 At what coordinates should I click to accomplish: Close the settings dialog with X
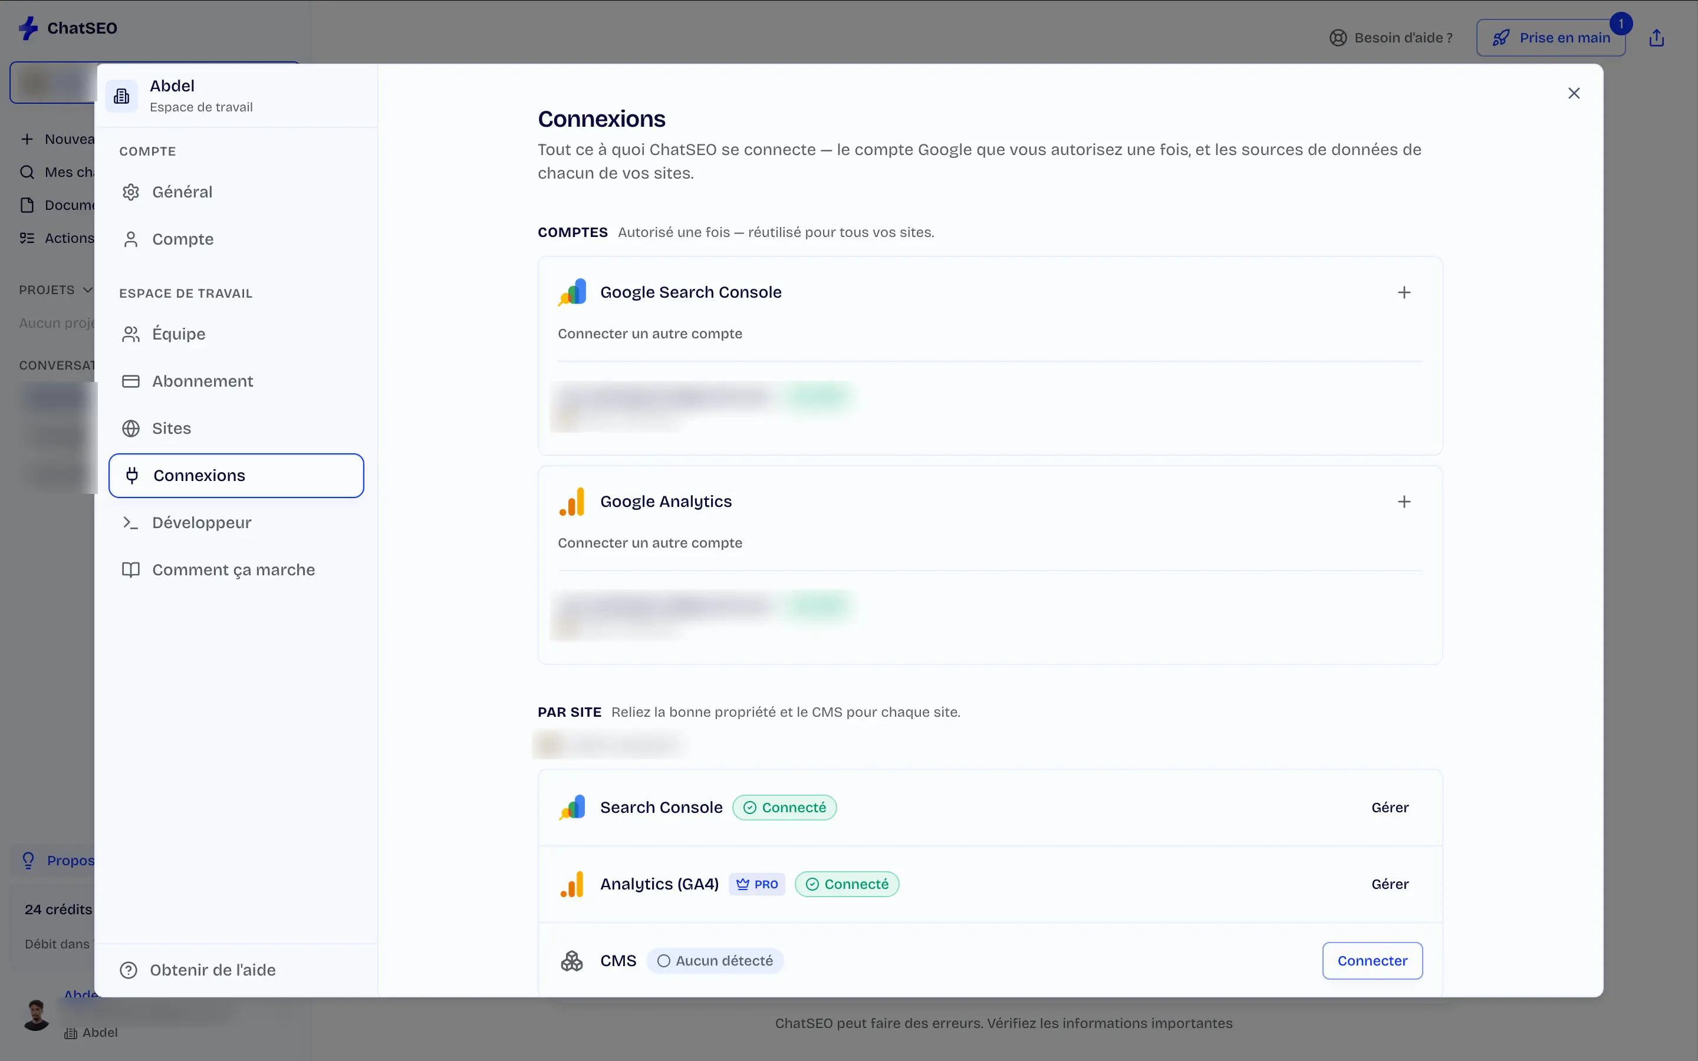[x=1574, y=93]
